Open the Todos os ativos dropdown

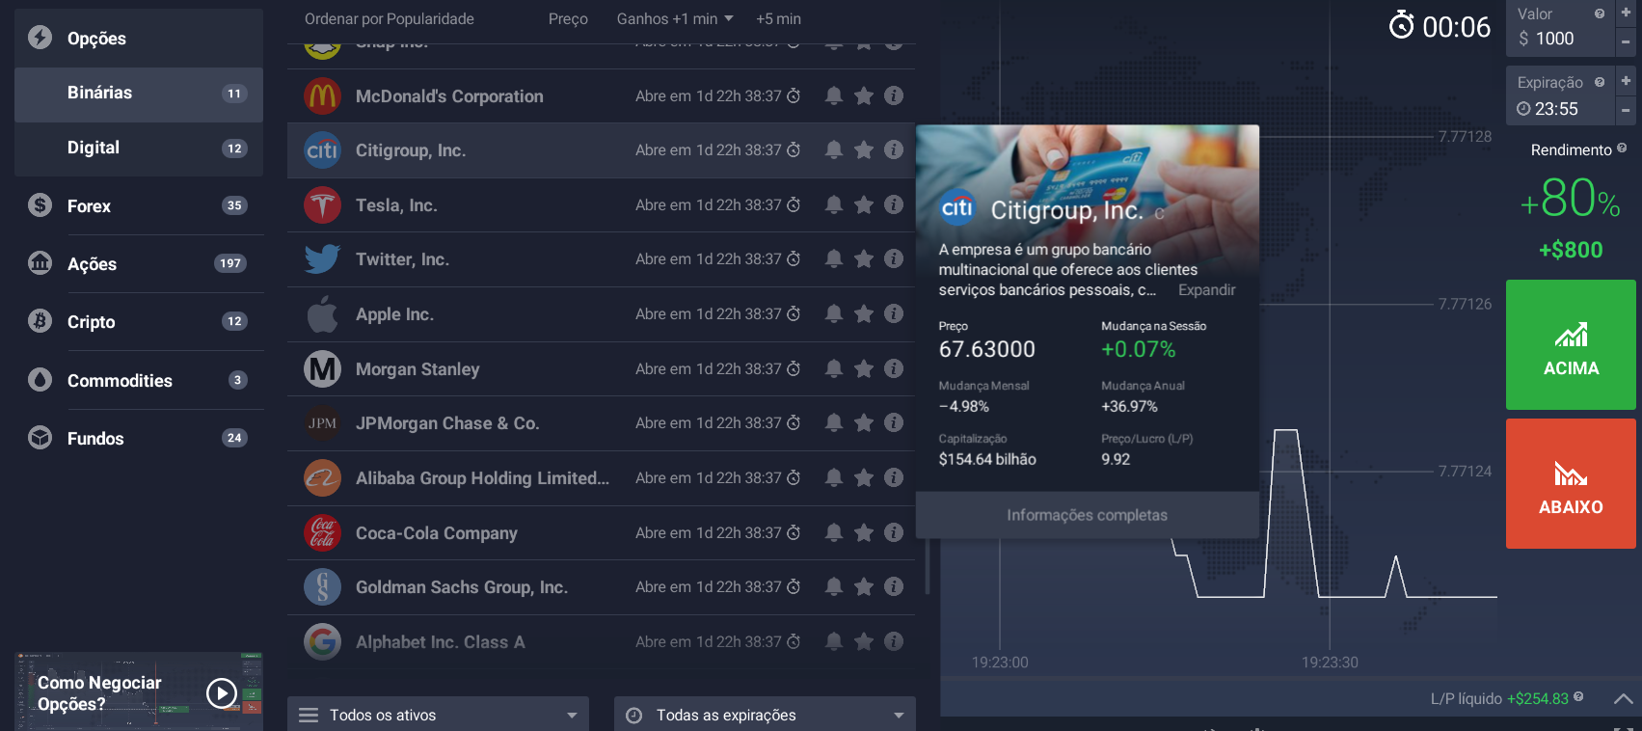tap(438, 715)
